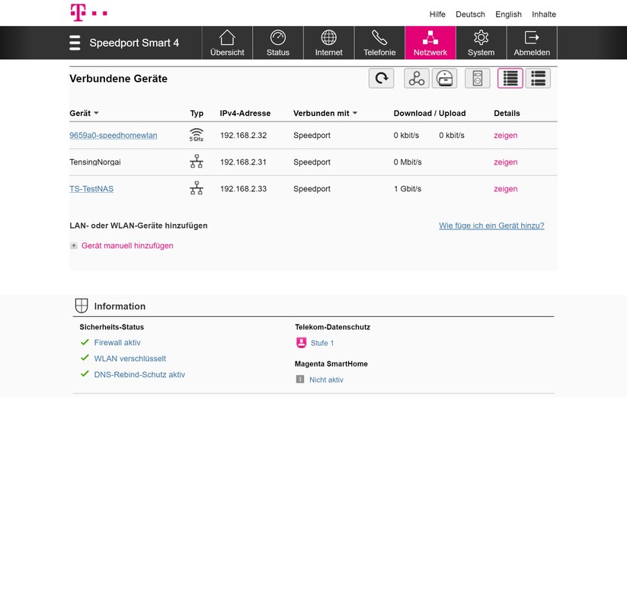Viewport: 627px width, 599px height.
Task: Open System settings gear tab
Action: click(481, 43)
